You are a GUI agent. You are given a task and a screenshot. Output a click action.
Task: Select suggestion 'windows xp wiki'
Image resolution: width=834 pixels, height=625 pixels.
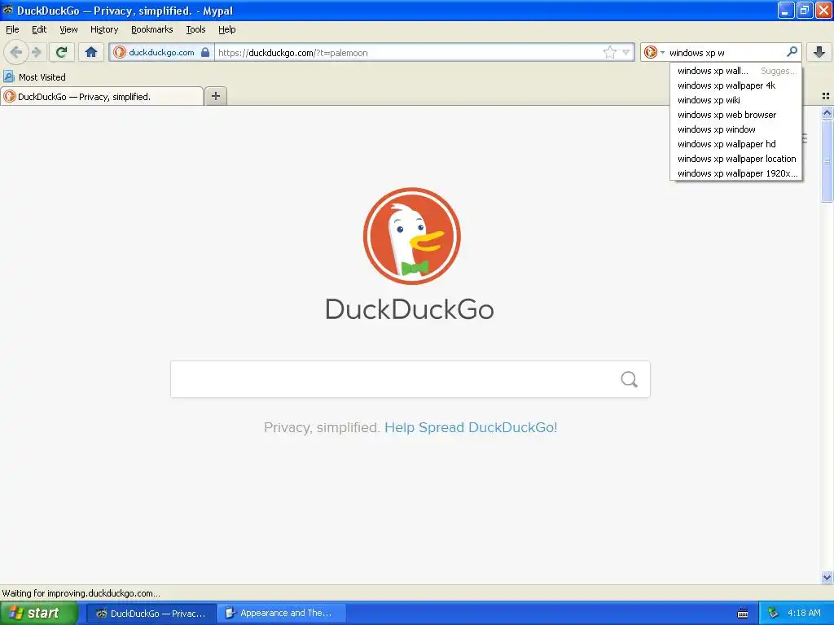(x=736, y=100)
